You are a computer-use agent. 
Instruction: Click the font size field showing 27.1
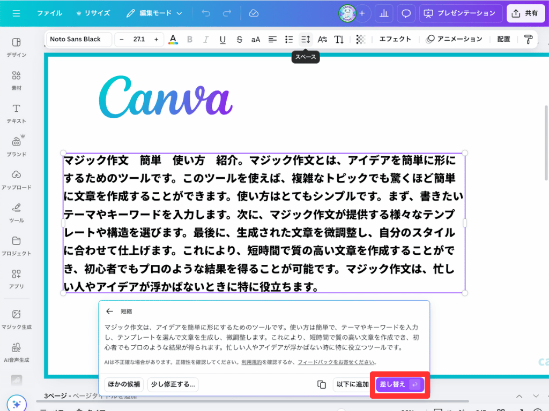(139, 39)
